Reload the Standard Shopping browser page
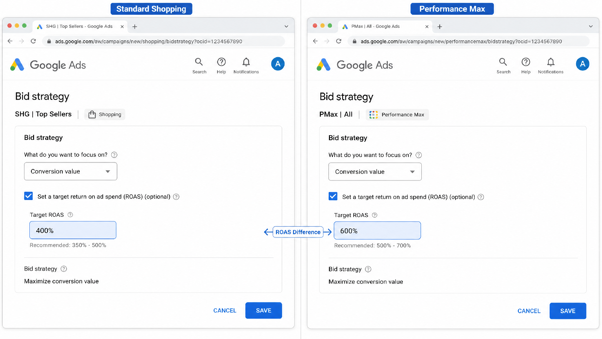The height and width of the screenshot is (339, 602). click(x=33, y=41)
